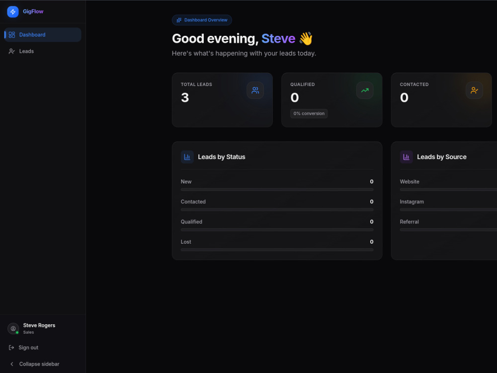Click the Website source progress bar
The image size is (497, 373).
pos(448,189)
